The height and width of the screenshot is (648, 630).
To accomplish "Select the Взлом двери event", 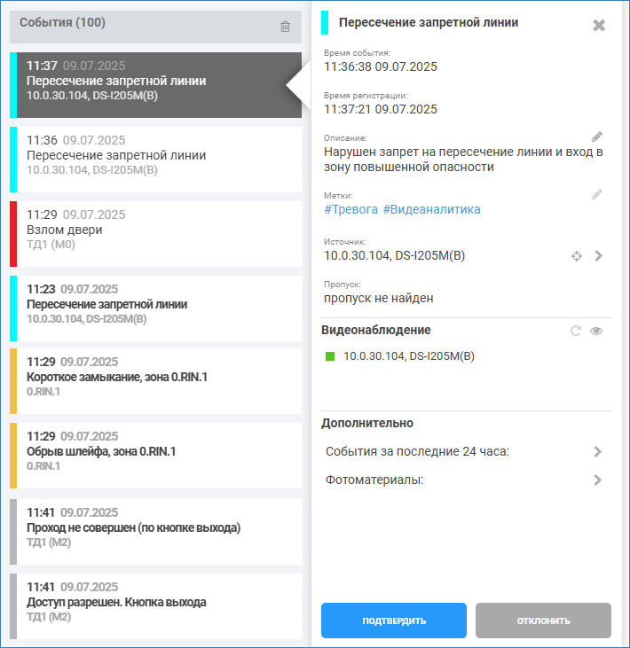I will [x=155, y=234].
